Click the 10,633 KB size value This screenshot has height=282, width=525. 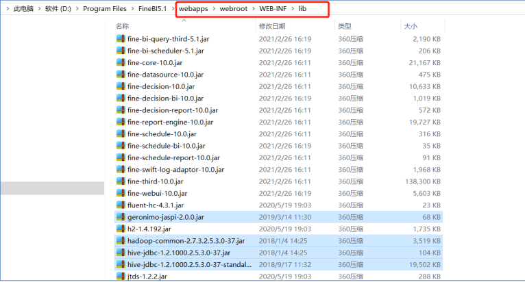pos(424,86)
